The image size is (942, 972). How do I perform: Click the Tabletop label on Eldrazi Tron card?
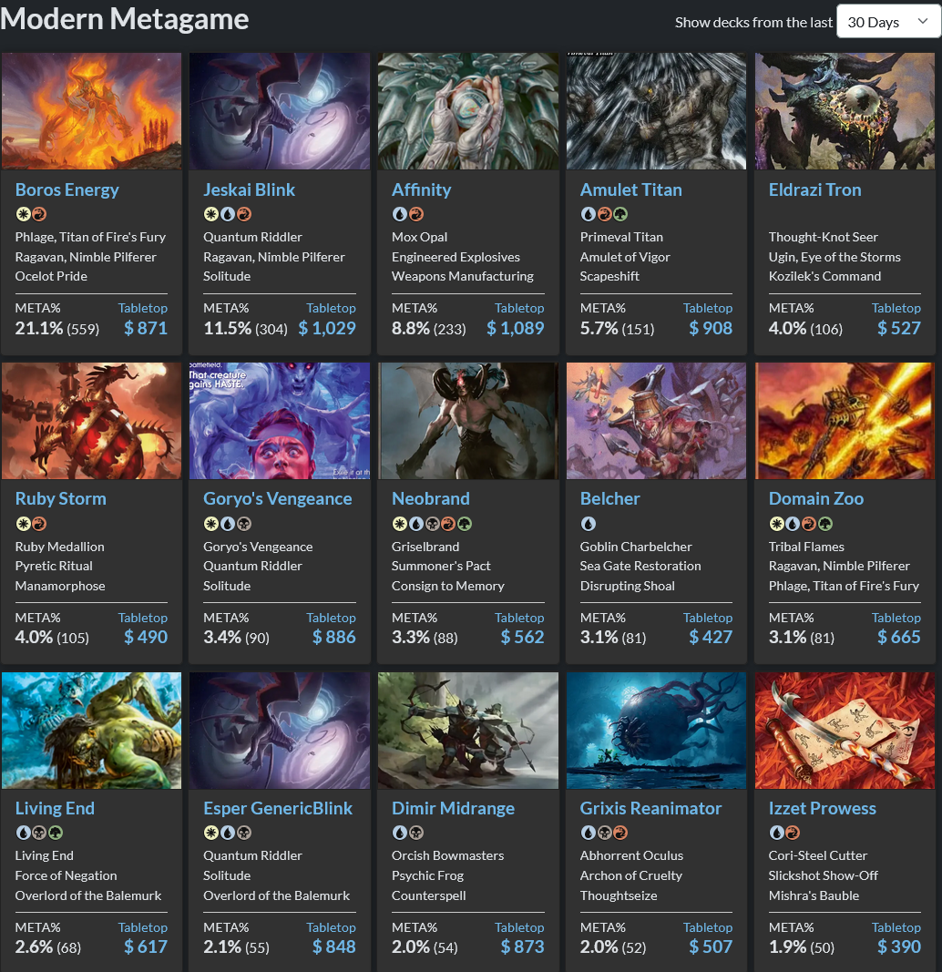click(x=896, y=308)
